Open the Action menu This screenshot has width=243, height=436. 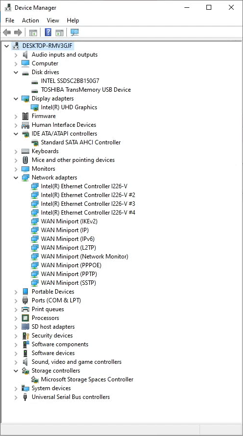[x=30, y=20]
